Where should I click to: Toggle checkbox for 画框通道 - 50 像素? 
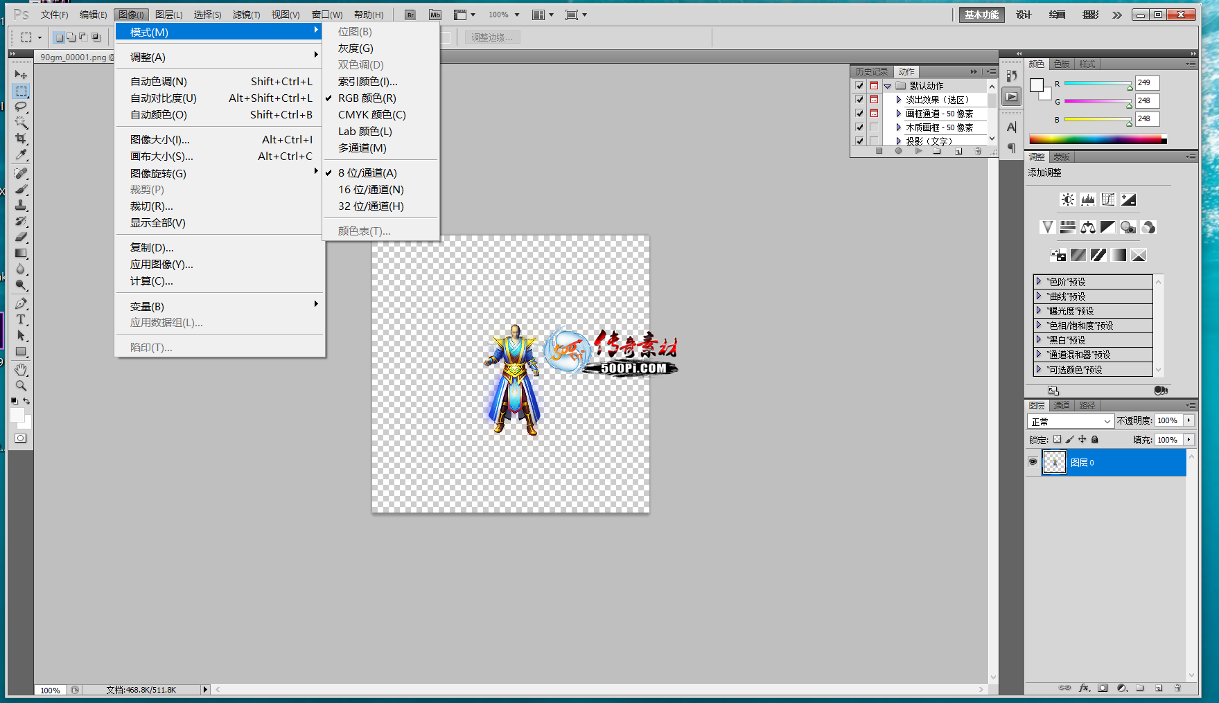click(859, 114)
